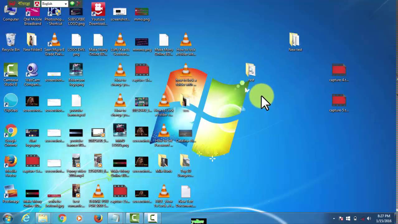This screenshot has width=398, height=224.
Task: Select the Alart logo.png file
Action: [x=32, y=138]
